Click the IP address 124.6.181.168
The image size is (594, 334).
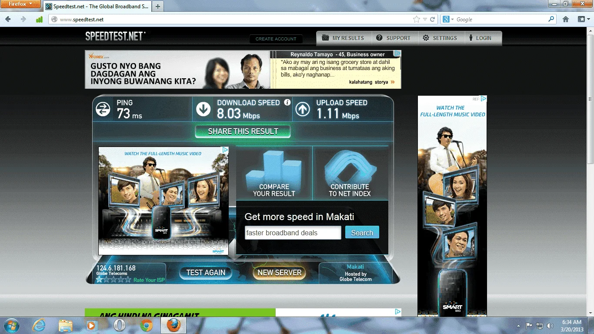click(x=116, y=268)
